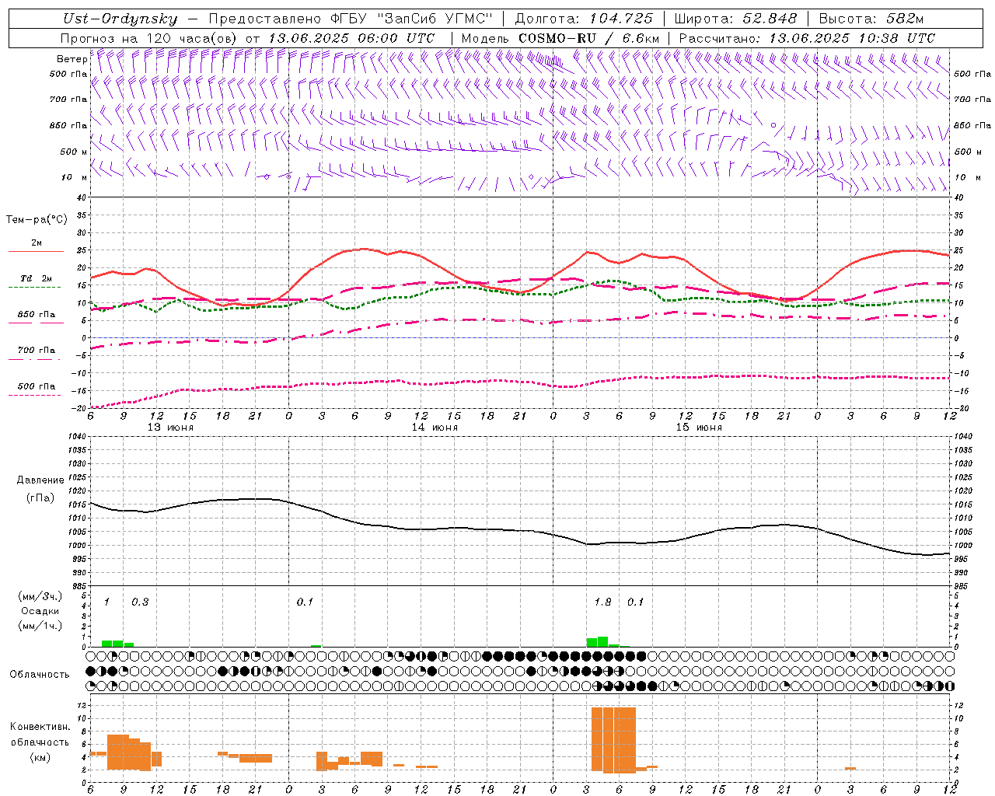Click the 'Долгота: 104.725' longitude value

point(583,19)
